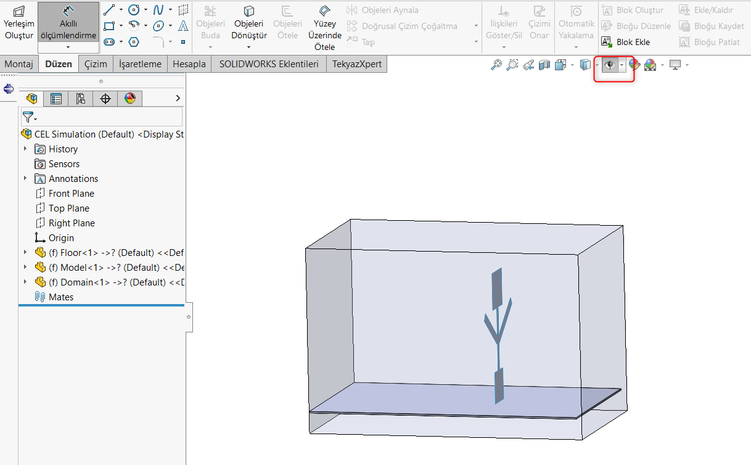Expand the Domain<1> component node

tap(25, 282)
